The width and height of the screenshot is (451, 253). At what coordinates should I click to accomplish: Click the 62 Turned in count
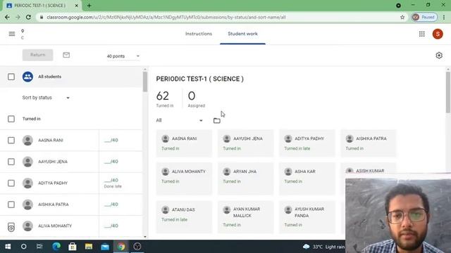pos(165,98)
